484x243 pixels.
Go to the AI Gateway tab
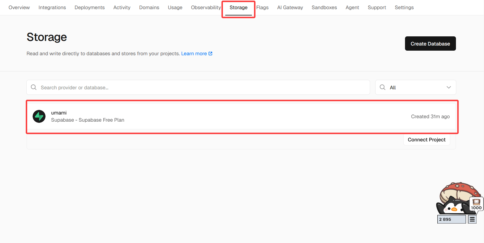(x=290, y=7)
